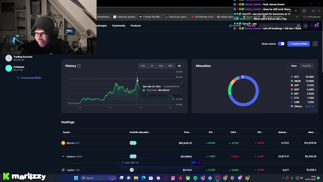Screen dimensions: 323x182
Task: Click the HBAR legend color dot
Action: tap(292, 81)
